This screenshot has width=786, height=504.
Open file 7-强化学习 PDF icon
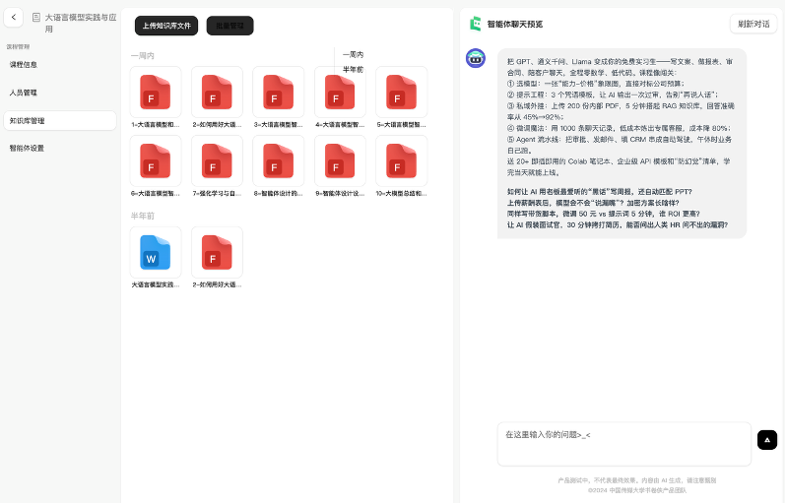pyautogui.click(x=217, y=161)
